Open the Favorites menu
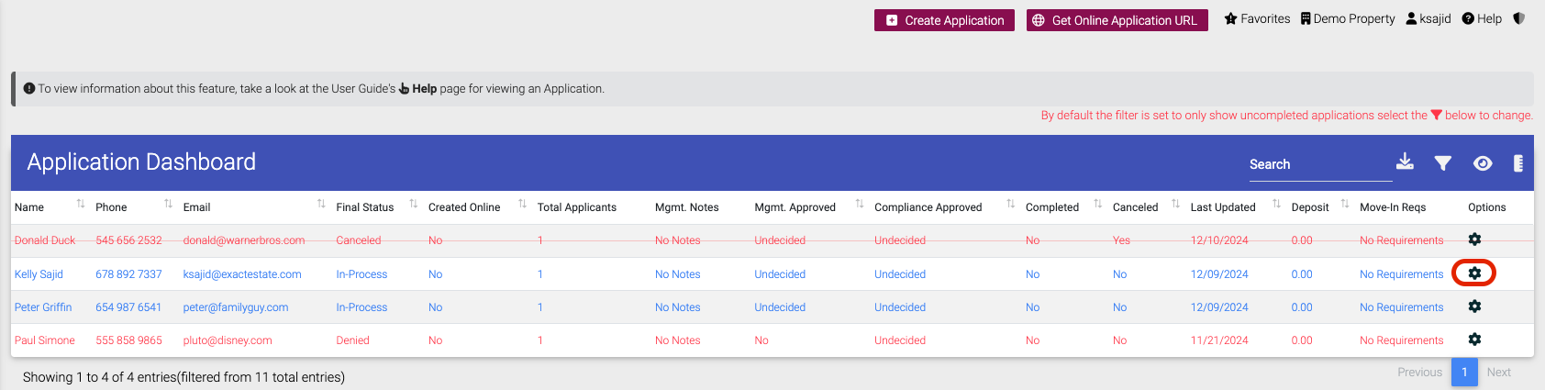The image size is (1545, 390). pyautogui.click(x=1257, y=18)
